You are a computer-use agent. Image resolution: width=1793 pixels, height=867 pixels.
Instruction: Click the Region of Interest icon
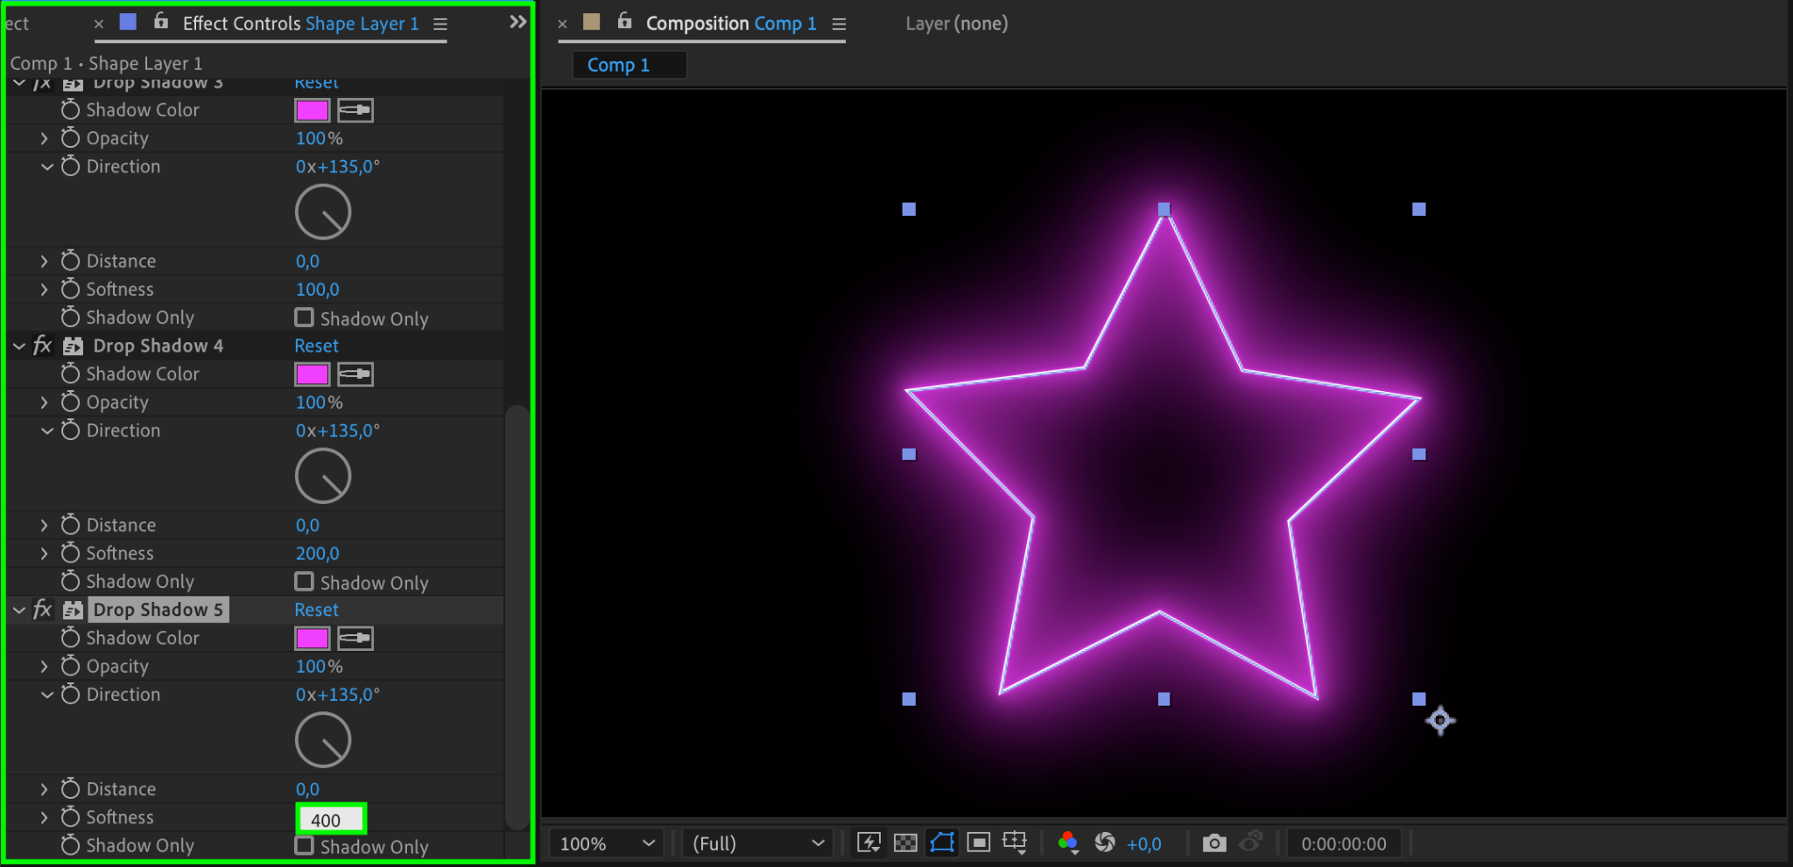coord(978,843)
